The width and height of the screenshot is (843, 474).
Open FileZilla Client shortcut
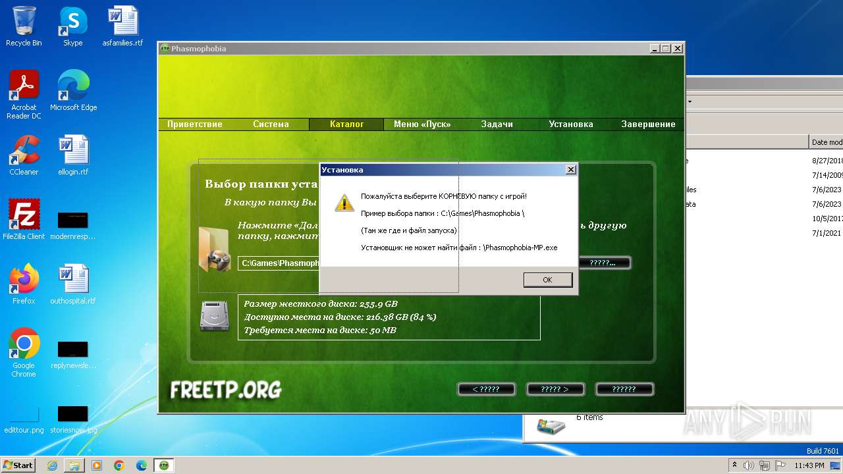click(x=24, y=220)
